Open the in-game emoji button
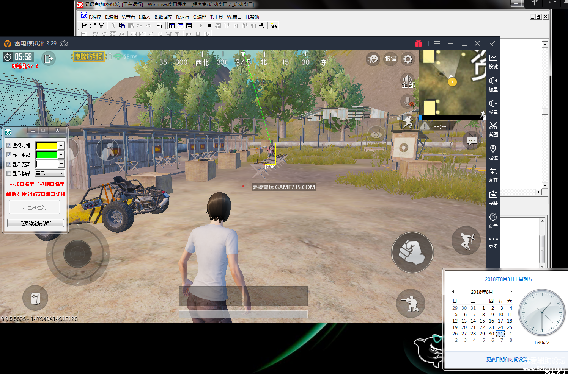This screenshot has width=568, height=374. click(x=373, y=59)
